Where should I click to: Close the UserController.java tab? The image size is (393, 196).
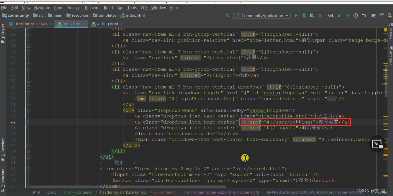(x=51, y=24)
